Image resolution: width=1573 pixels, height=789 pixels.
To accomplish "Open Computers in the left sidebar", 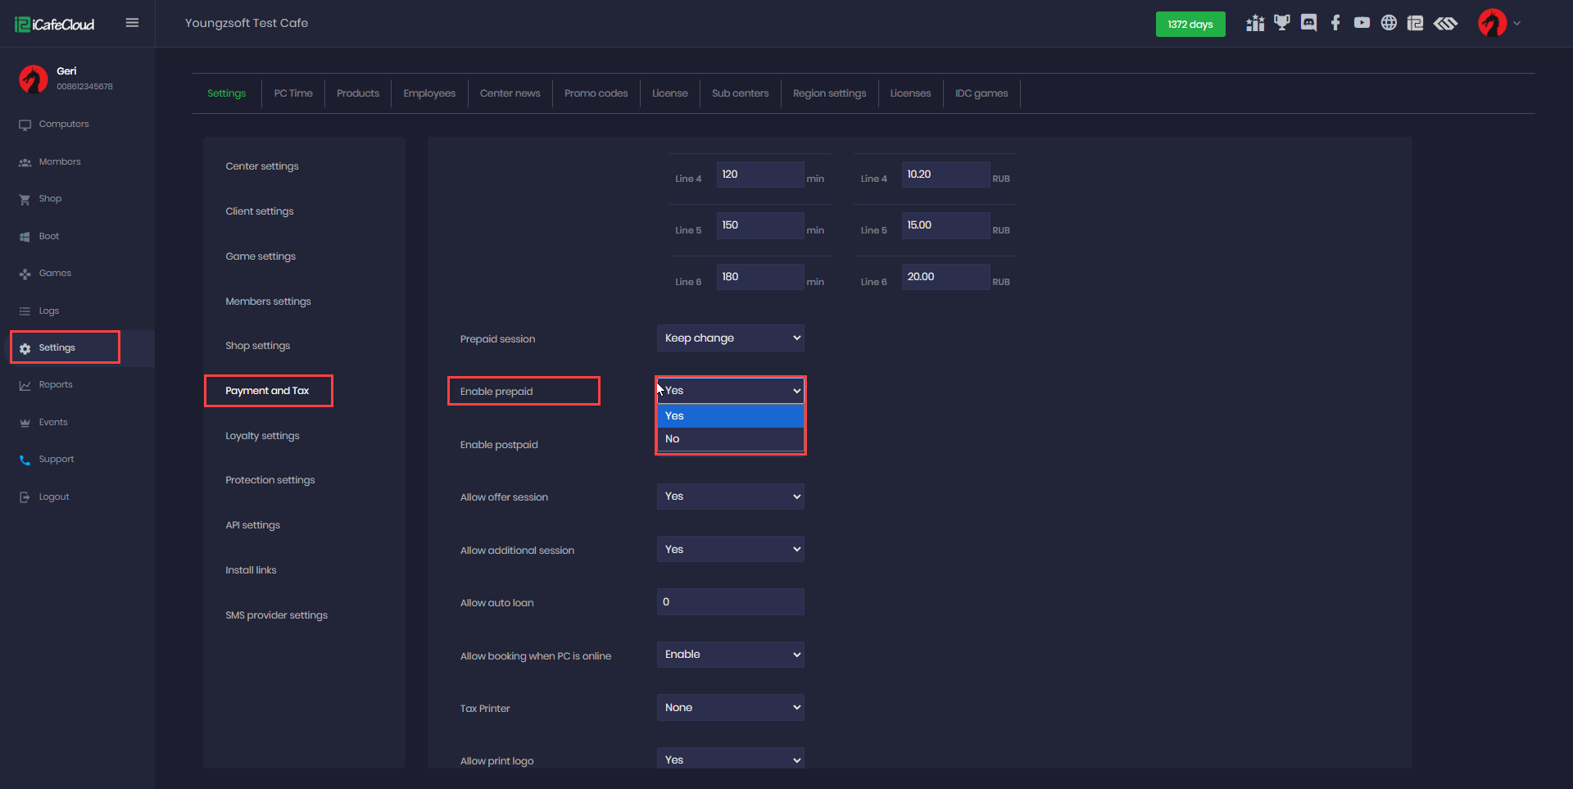I will point(63,125).
